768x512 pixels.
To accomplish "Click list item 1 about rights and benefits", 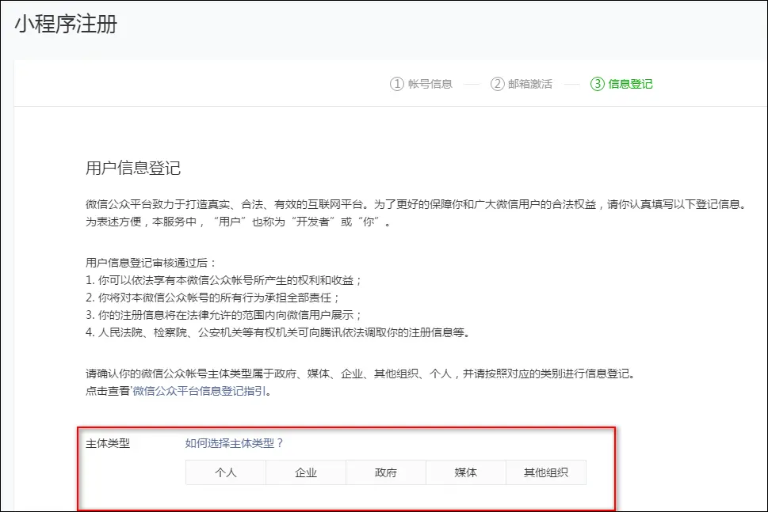I will coord(224,280).
